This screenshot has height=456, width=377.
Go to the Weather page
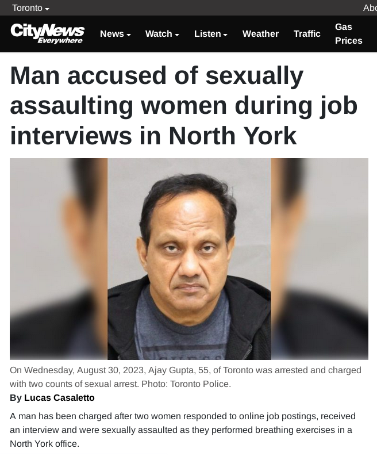coord(260,34)
